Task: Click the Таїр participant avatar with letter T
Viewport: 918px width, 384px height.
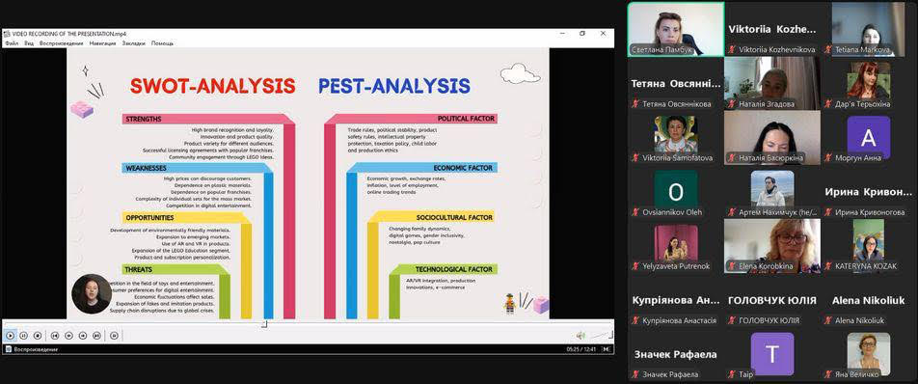Action: pos(772,354)
